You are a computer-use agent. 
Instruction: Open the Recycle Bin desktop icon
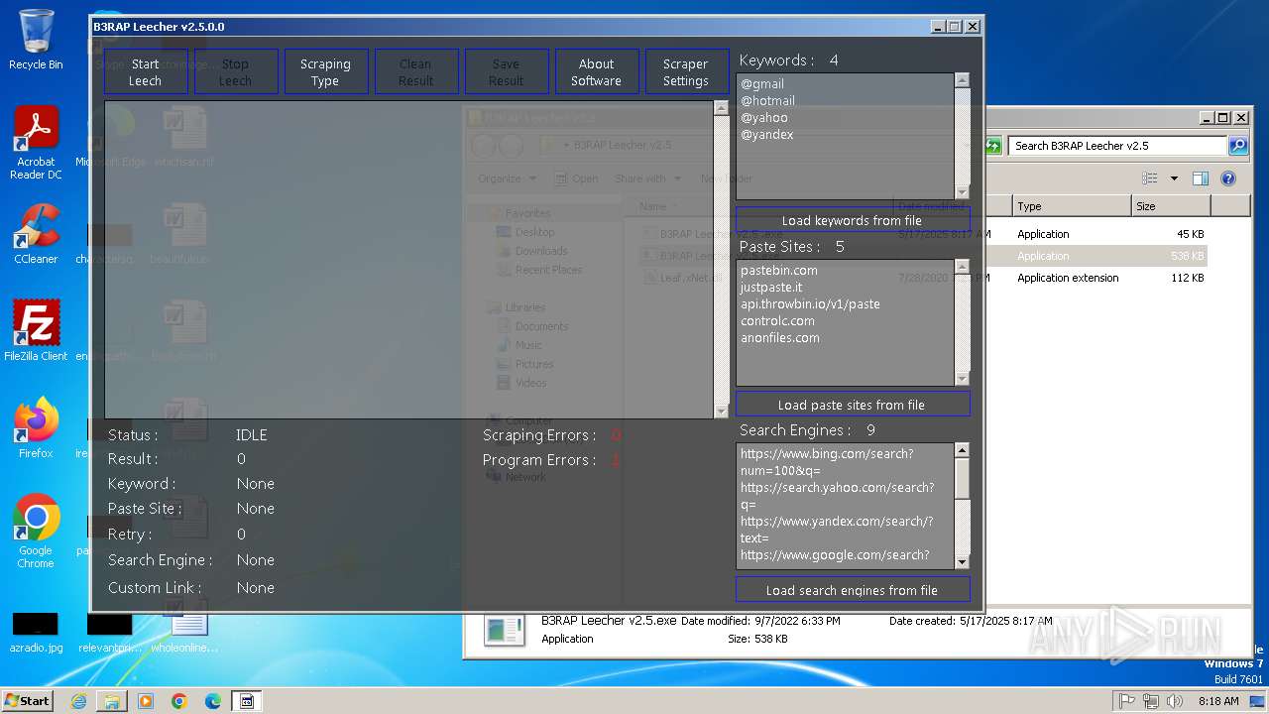36,40
